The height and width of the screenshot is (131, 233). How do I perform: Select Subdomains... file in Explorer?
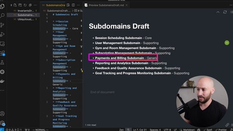pos(23,15)
